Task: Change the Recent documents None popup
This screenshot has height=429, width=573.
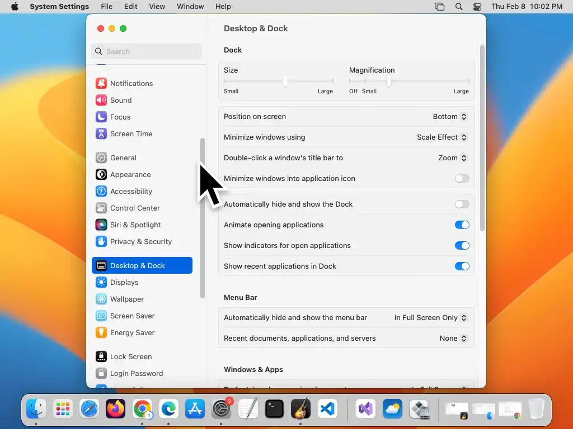Action: [x=453, y=338]
